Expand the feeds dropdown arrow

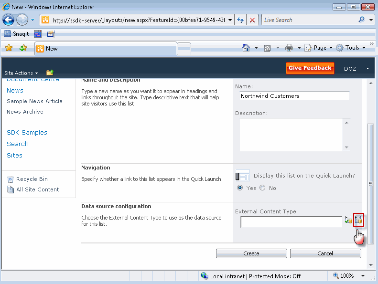pyautogui.click(x=278, y=48)
